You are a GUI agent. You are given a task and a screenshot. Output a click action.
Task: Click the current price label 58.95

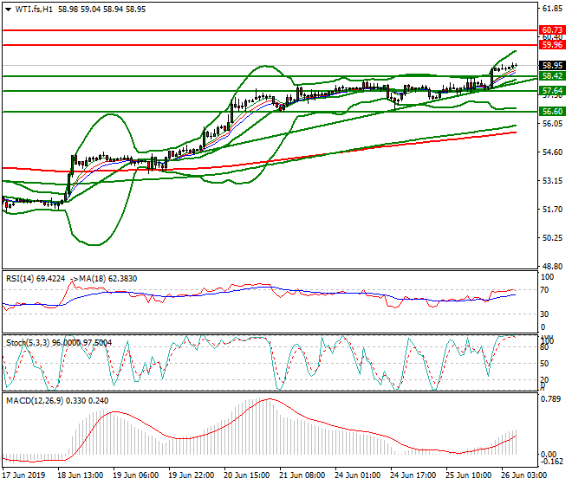point(552,66)
